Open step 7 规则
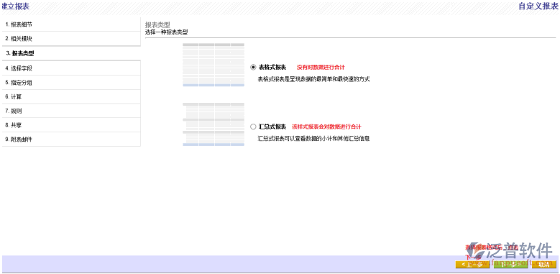Image resolution: width=560 pixels, height=274 pixels. (x=71, y=111)
